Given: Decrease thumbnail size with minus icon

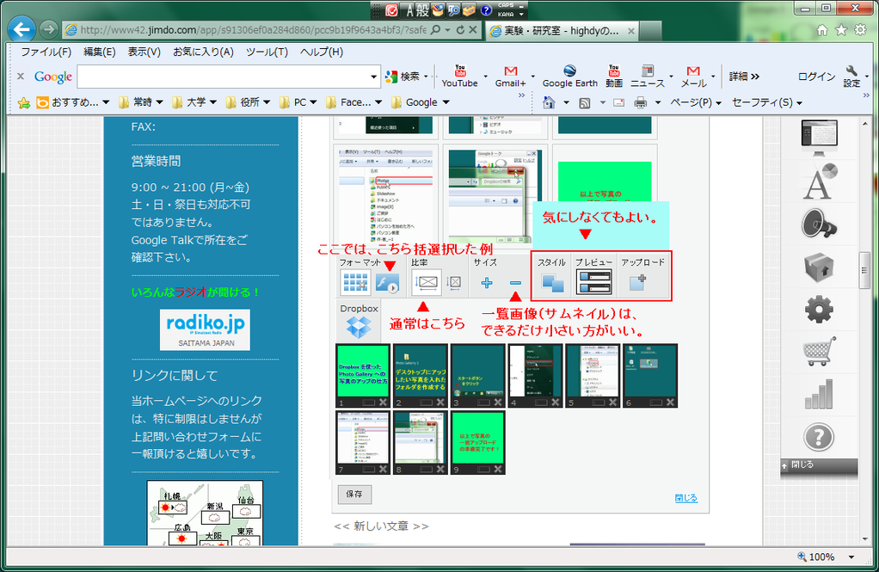Looking at the screenshot, I should [x=515, y=283].
